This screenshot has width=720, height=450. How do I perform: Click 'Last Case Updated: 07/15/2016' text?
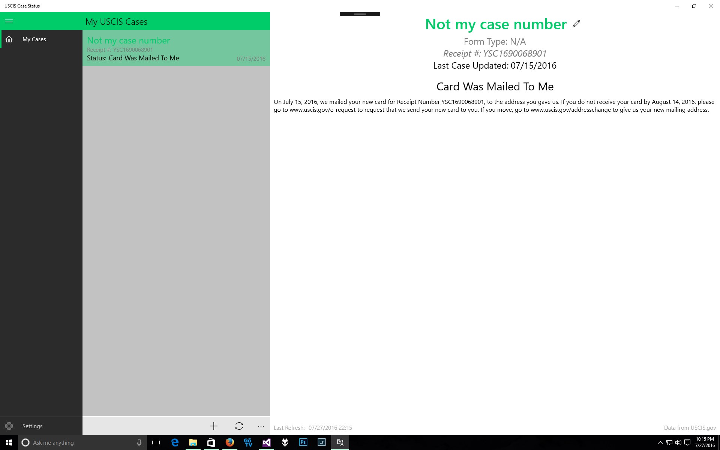tap(495, 66)
